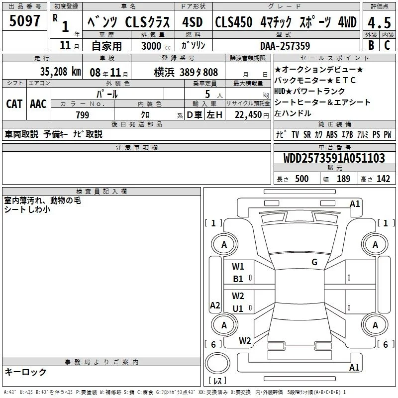The height and width of the screenshot is (398, 398).
Task: Click the キーロック office notice text
Action: coord(25,372)
